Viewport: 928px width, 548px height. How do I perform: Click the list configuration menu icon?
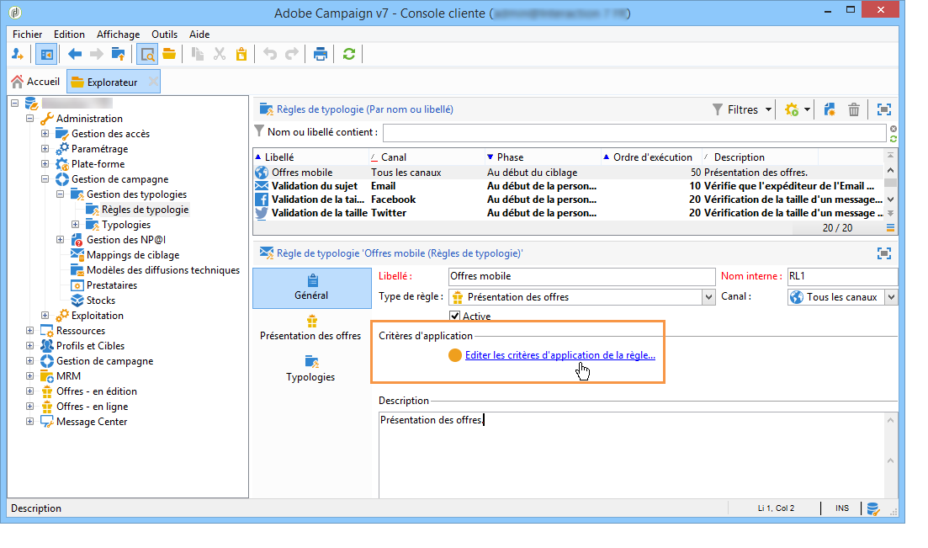(890, 228)
